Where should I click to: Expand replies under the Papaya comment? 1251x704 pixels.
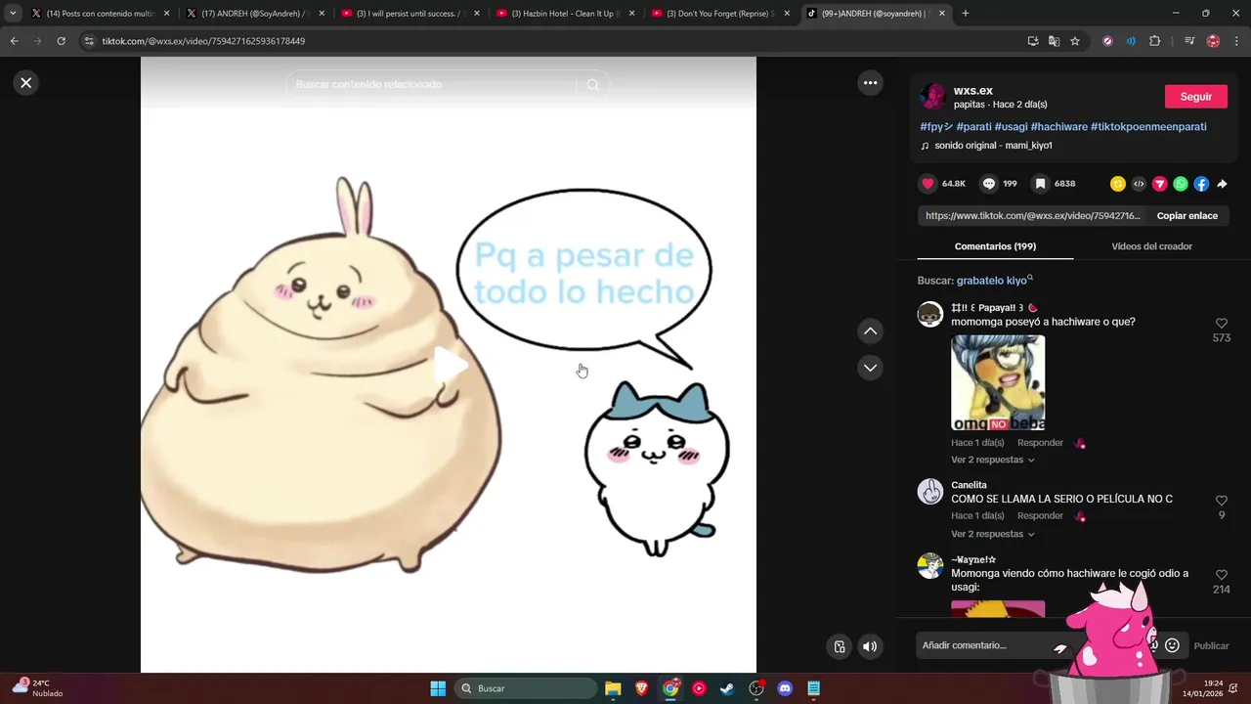coord(992,460)
